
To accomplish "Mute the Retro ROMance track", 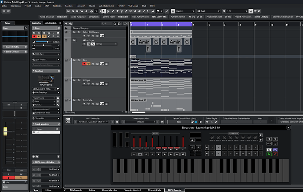I will (x=74, y=32).
